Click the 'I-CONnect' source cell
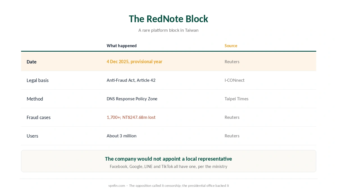 [234, 80]
